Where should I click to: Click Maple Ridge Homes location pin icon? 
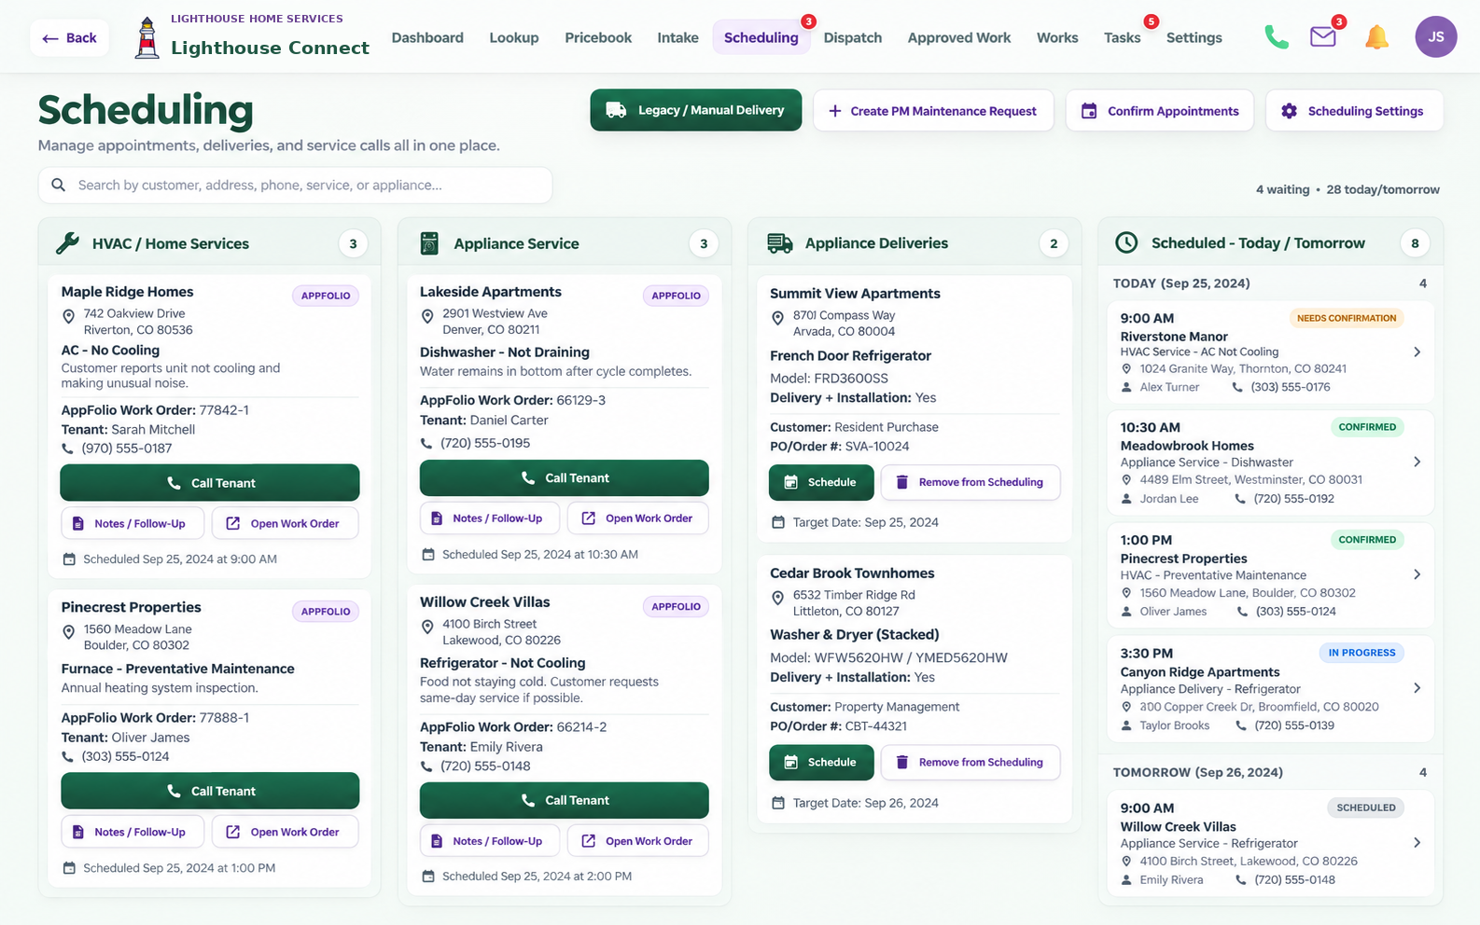[x=68, y=317]
